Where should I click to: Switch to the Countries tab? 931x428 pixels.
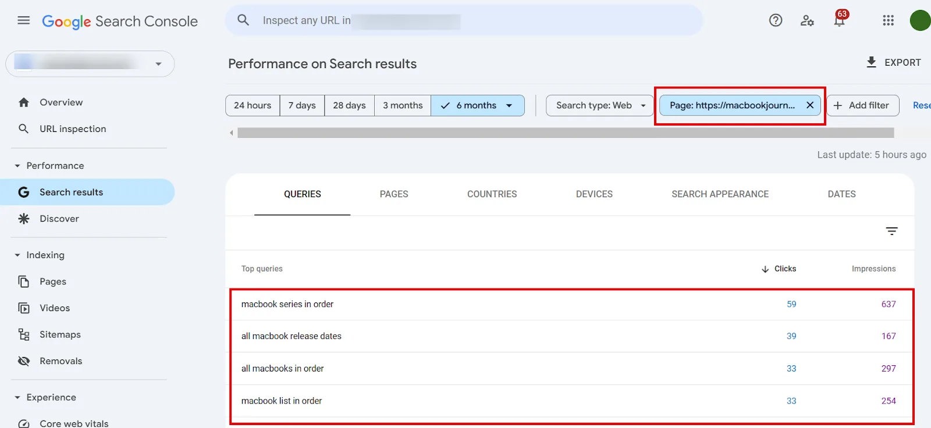click(492, 194)
